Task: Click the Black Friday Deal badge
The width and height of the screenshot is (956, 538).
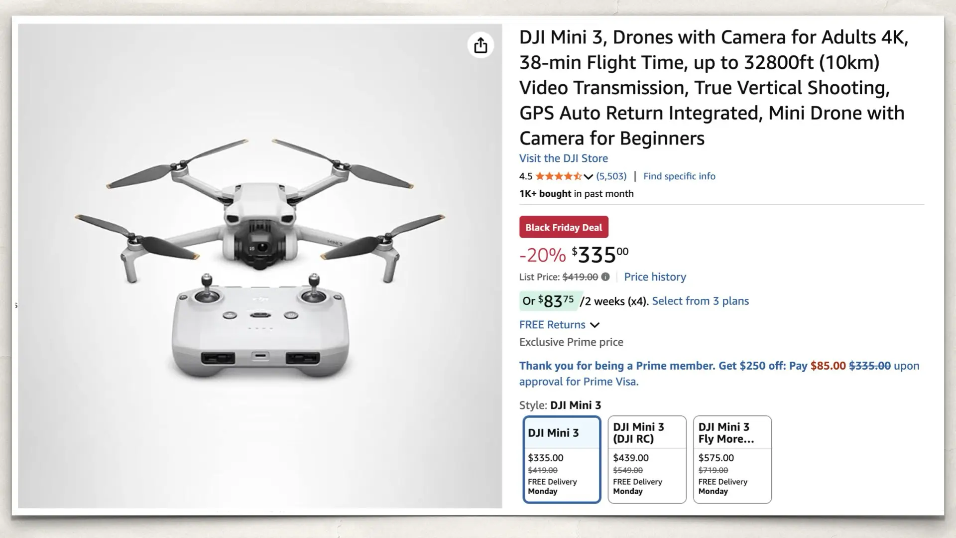Action: pyautogui.click(x=563, y=227)
